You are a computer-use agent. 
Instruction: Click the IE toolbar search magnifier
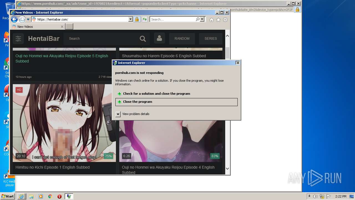pyautogui.click(x=197, y=19)
